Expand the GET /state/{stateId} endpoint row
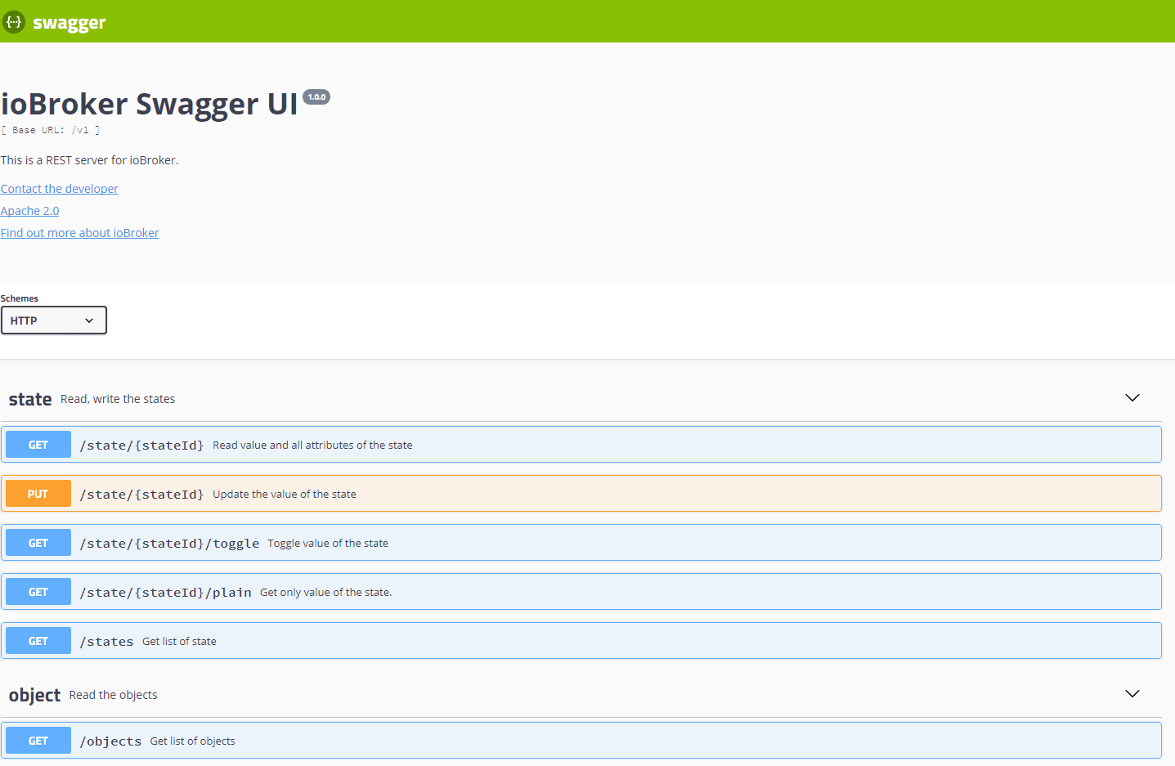Viewport: 1175px width, 766px height. pos(572,444)
